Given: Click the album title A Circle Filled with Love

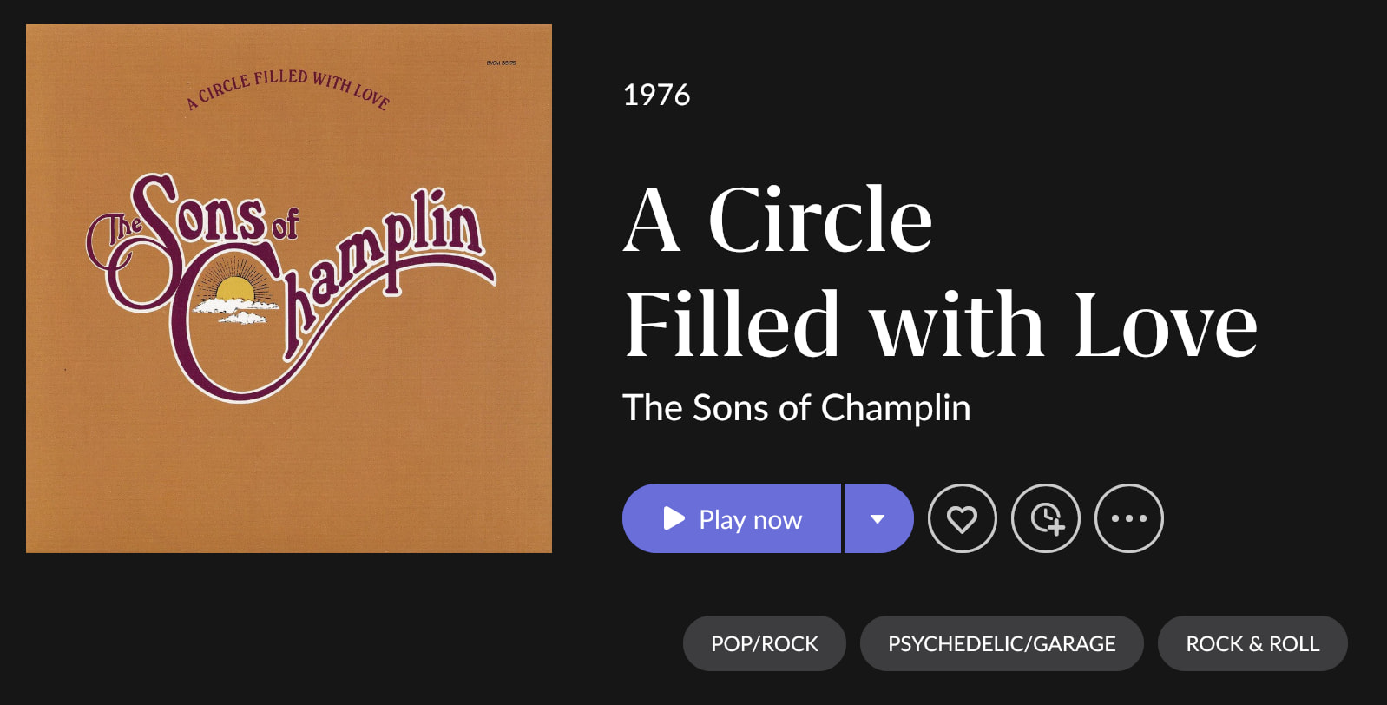Looking at the screenshot, I should 940,272.
